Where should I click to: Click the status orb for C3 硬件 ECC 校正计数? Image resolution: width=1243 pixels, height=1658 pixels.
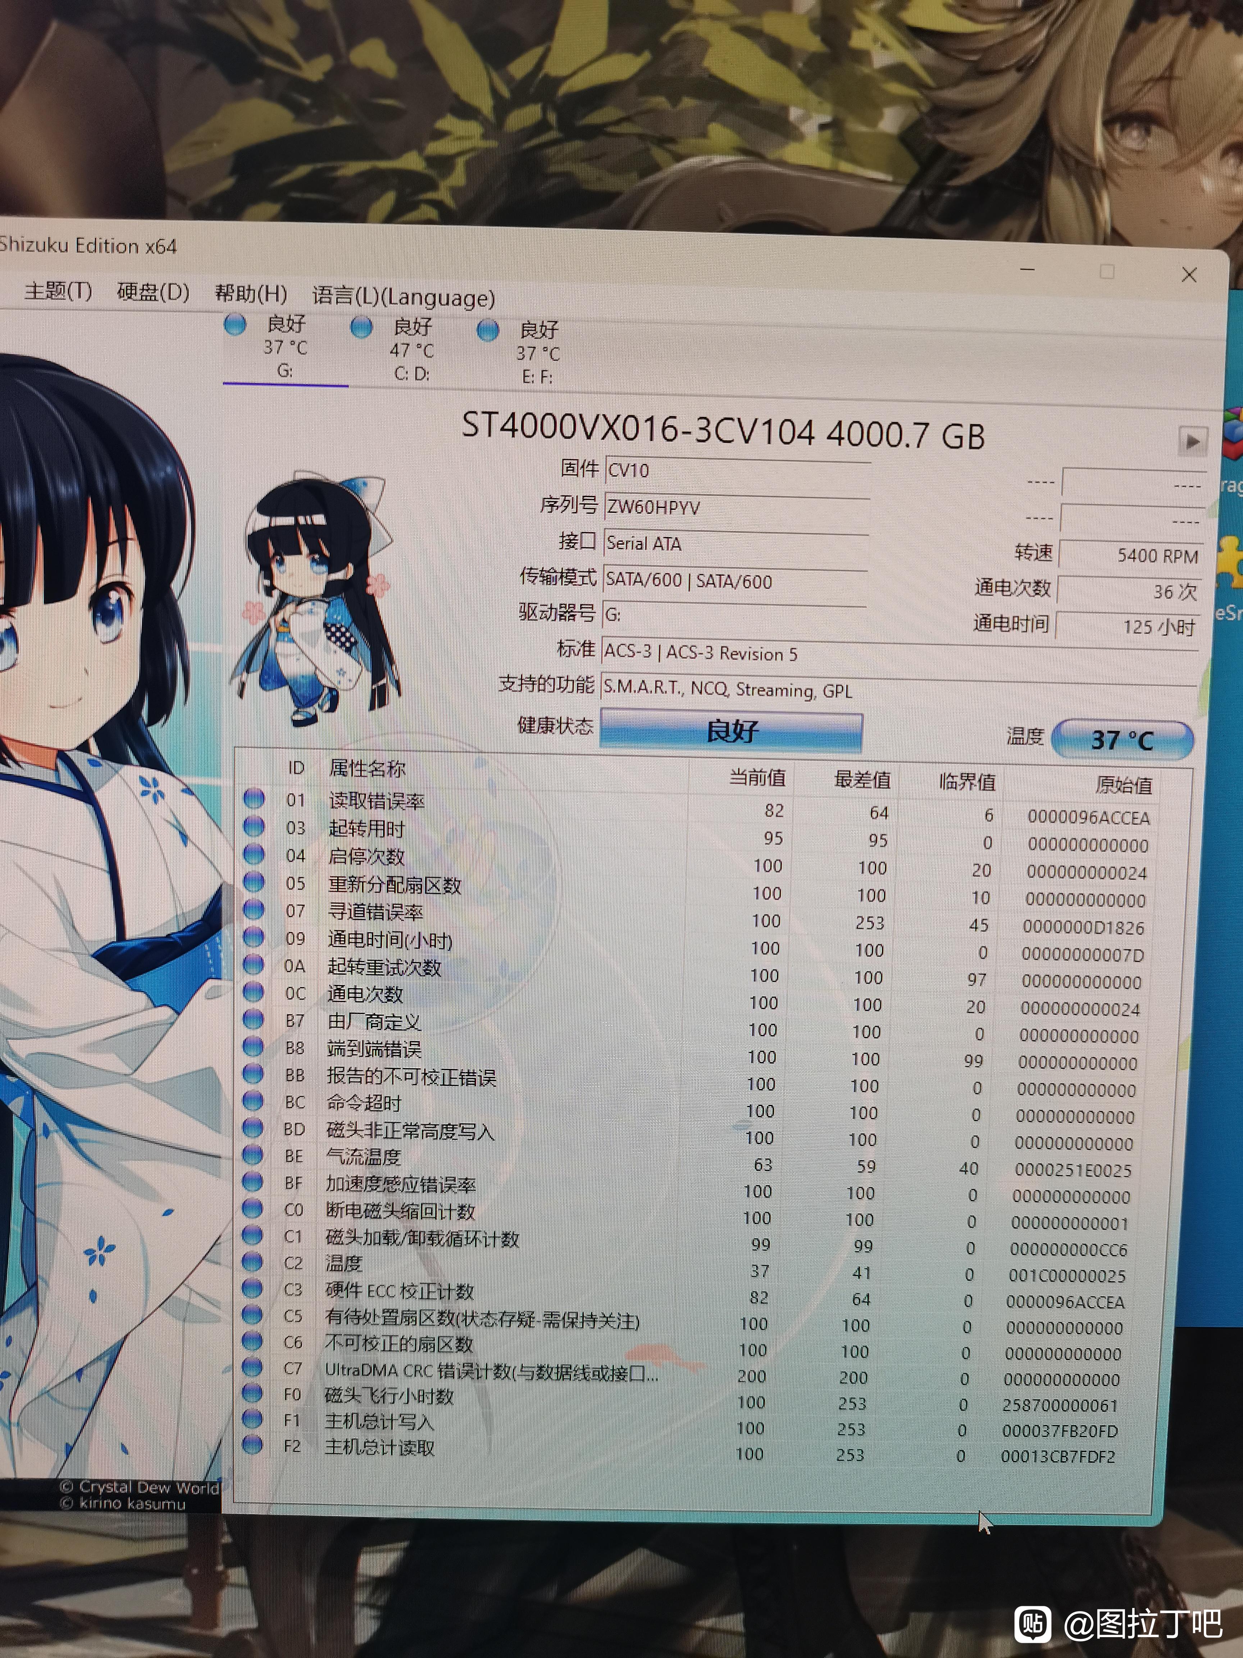tap(252, 1288)
